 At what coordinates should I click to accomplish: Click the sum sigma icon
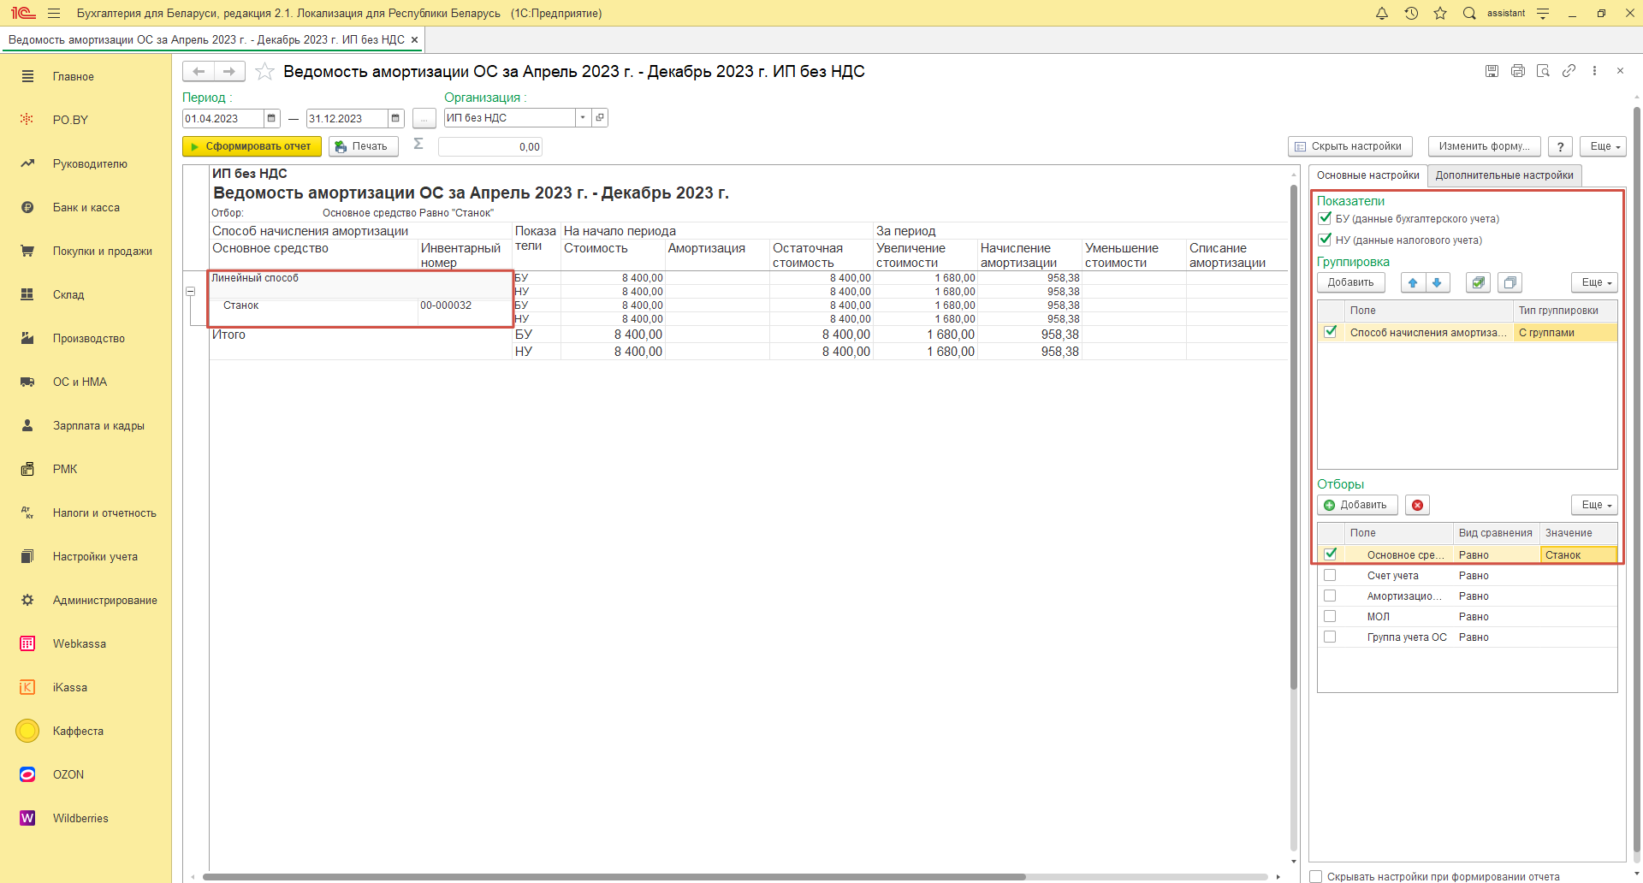(418, 145)
